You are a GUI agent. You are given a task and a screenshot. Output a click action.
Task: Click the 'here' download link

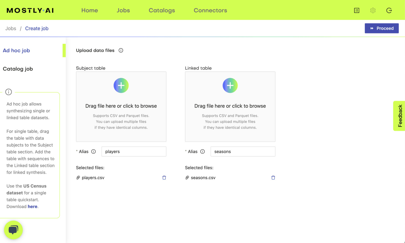point(32,206)
